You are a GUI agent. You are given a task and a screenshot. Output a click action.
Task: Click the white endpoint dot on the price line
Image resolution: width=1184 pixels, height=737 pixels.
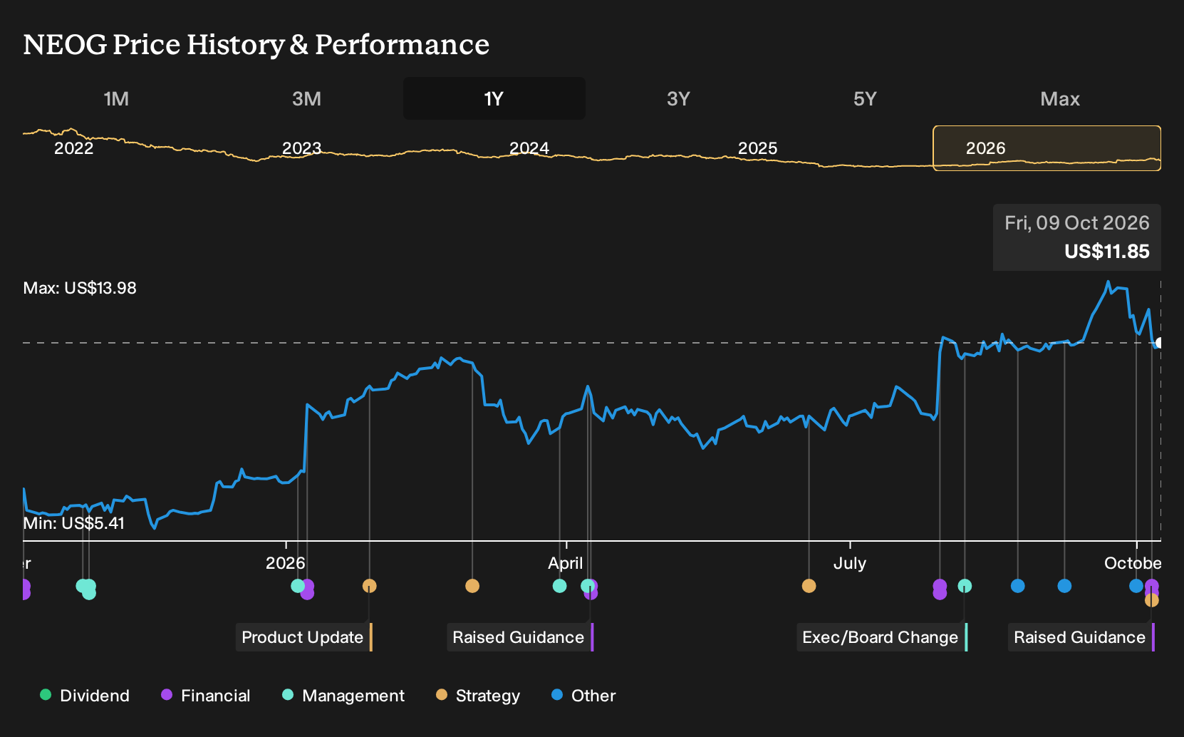(1159, 343)
